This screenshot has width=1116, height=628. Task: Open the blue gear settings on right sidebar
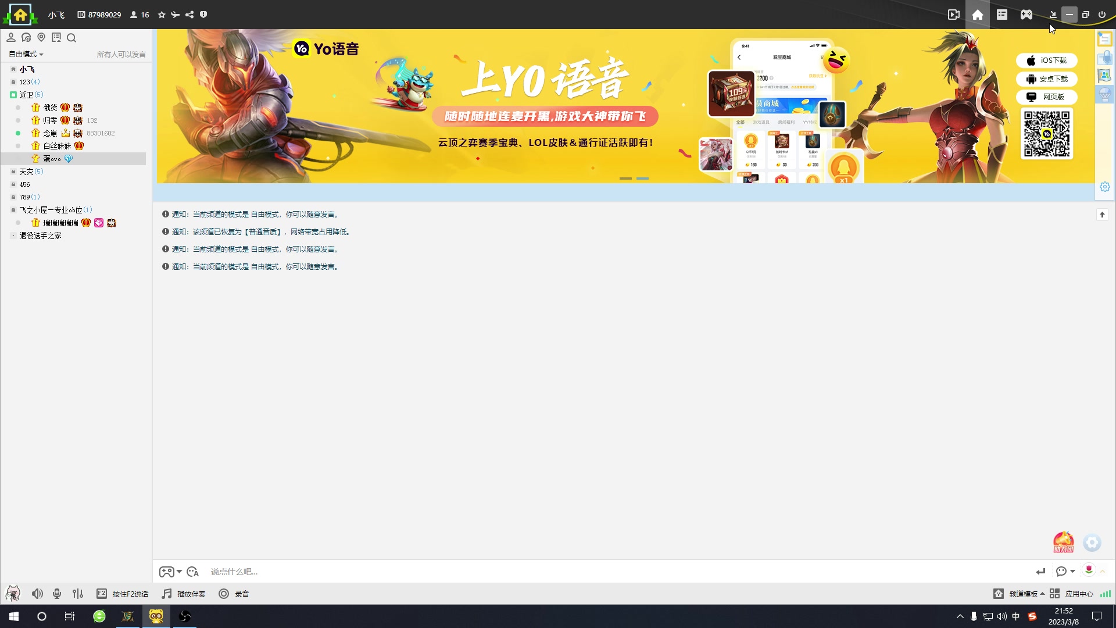[x=1104, y=187]
